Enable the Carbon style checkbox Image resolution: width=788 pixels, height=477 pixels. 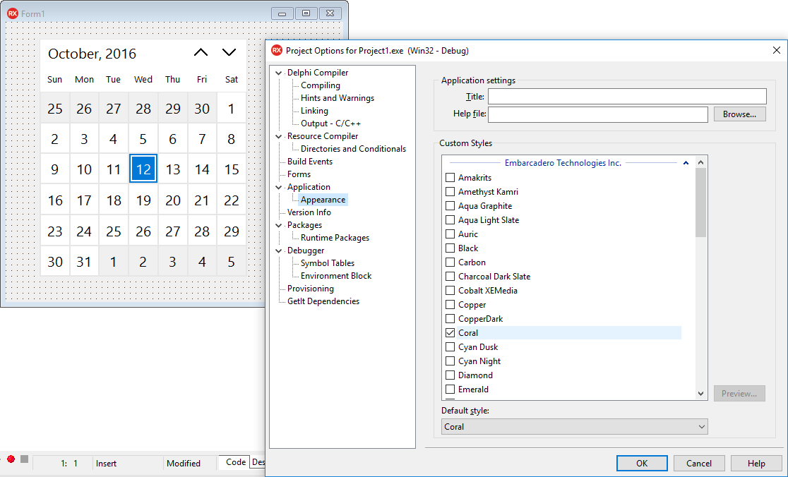pos(450,262)
